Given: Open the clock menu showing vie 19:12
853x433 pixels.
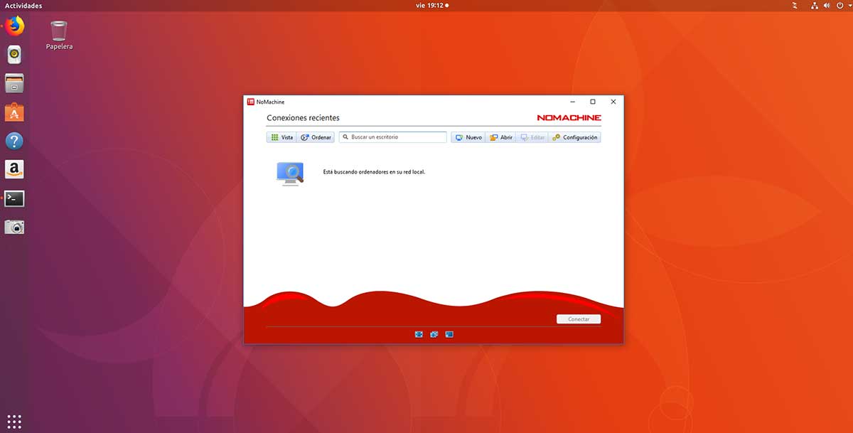Looking at the screenshot, I should [x=431, y=6].
